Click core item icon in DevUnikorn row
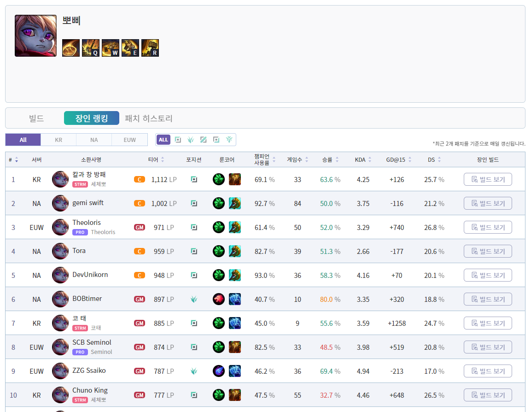The height and width of the screenshot is (412, 531). (x=235, y=275)
